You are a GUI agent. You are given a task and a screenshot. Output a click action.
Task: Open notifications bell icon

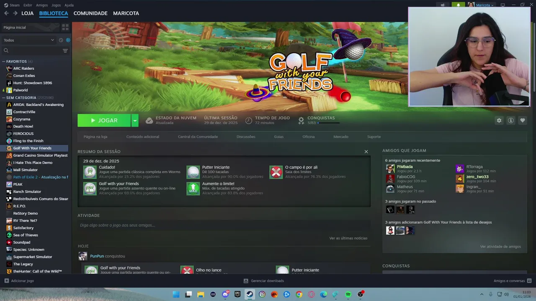pos(458,5)
